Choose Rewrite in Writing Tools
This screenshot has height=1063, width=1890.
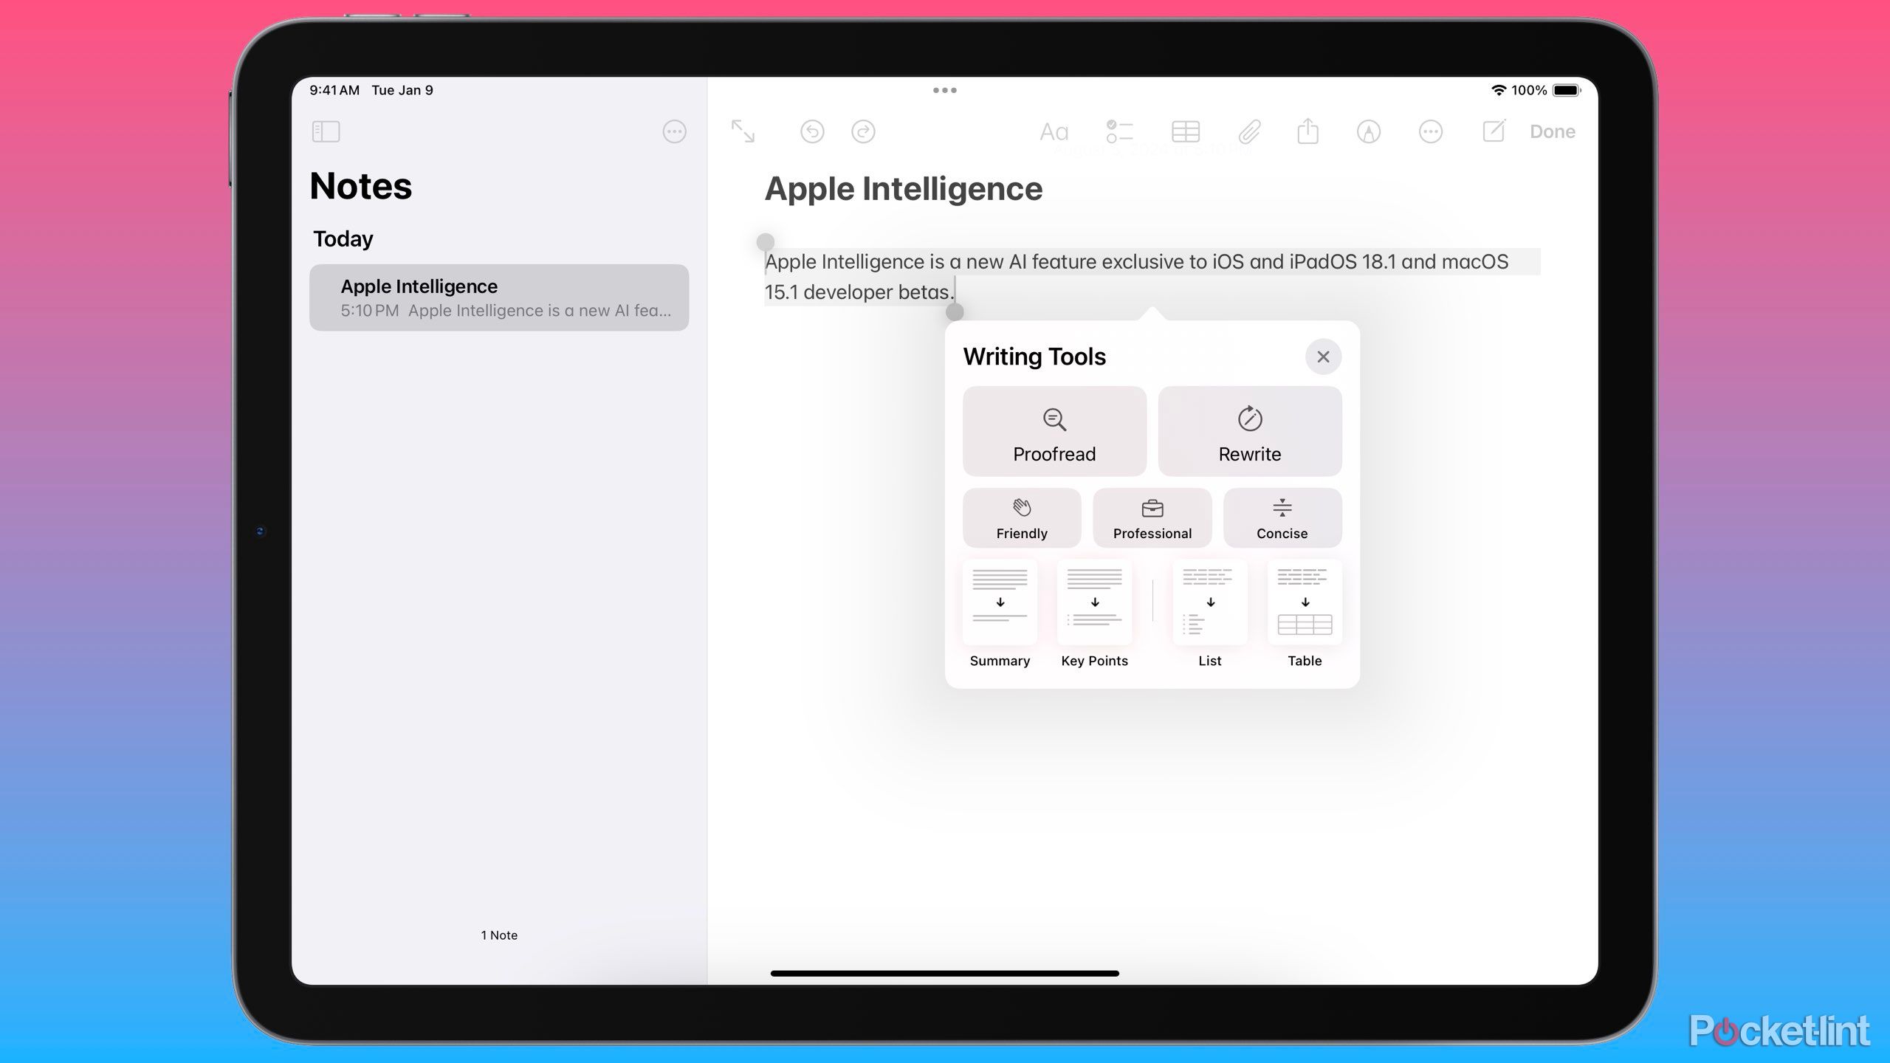tap(1250, 431)
